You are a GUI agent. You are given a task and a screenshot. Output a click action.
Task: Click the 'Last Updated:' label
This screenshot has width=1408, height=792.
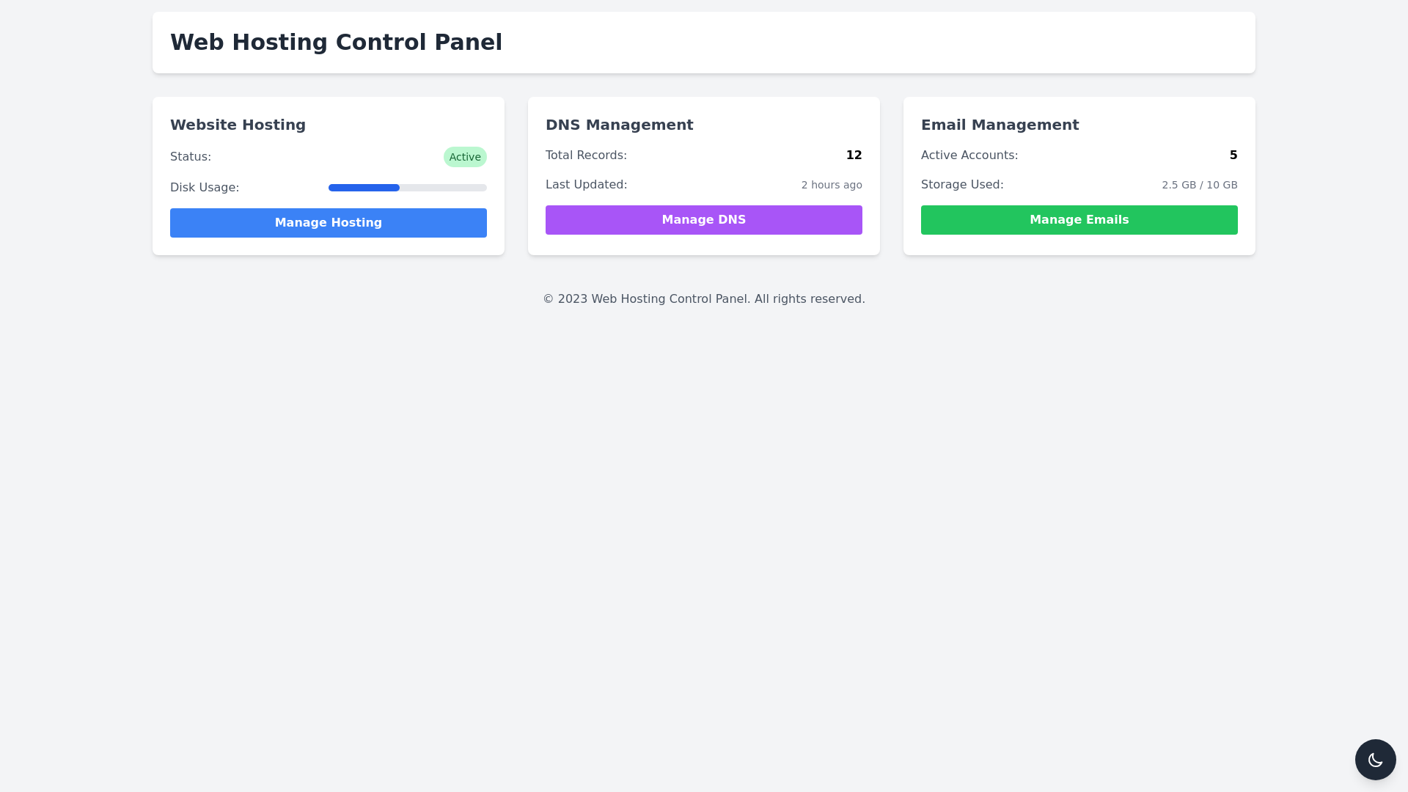586,185
